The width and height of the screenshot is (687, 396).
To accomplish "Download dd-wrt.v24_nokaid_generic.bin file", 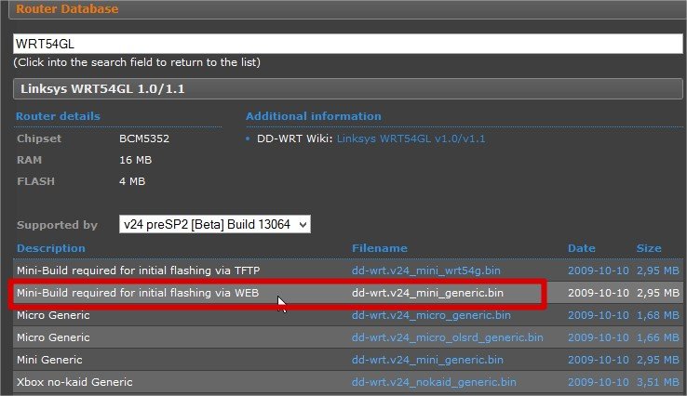I will pos(432,382).
